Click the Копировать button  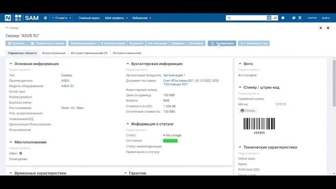click(222, 43)
